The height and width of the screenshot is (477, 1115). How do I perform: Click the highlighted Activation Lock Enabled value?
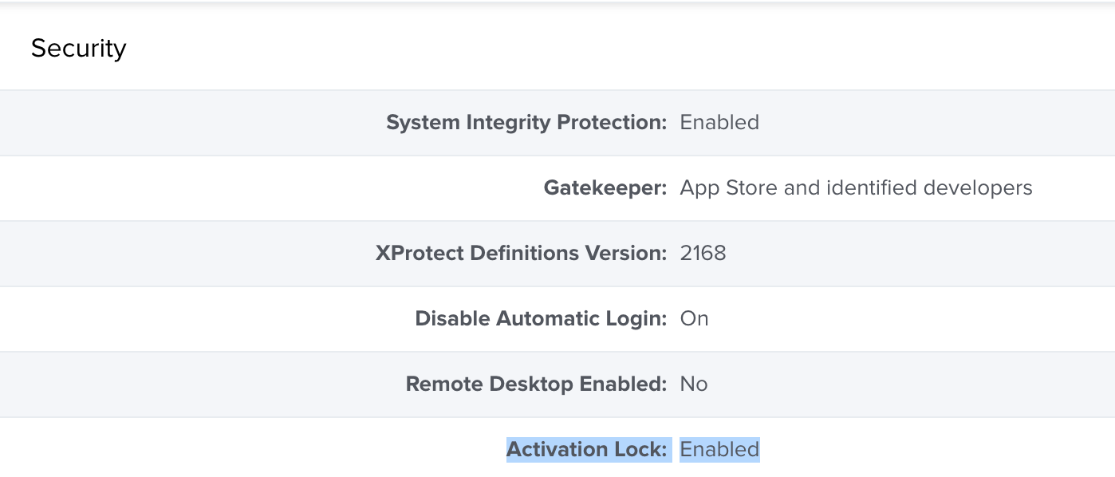point(719,449)
